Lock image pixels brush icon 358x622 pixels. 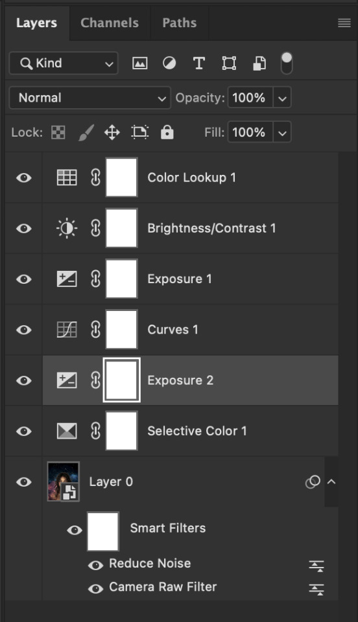[x=86, y=132]
